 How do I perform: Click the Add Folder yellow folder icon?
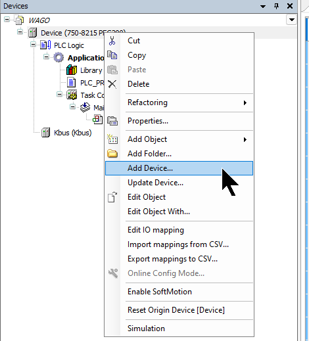[112, 154]
